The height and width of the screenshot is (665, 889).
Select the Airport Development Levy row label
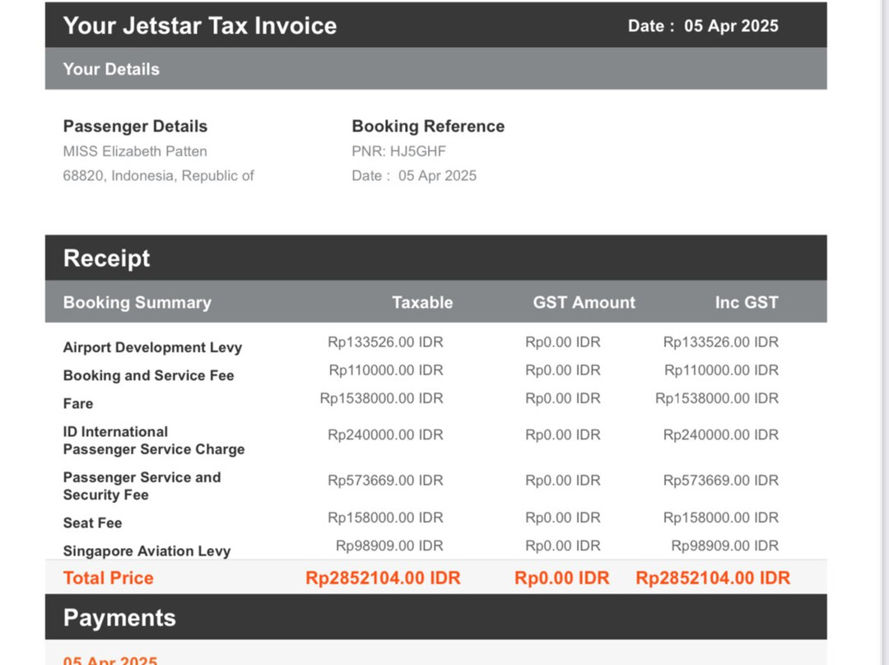coord(152,347)
